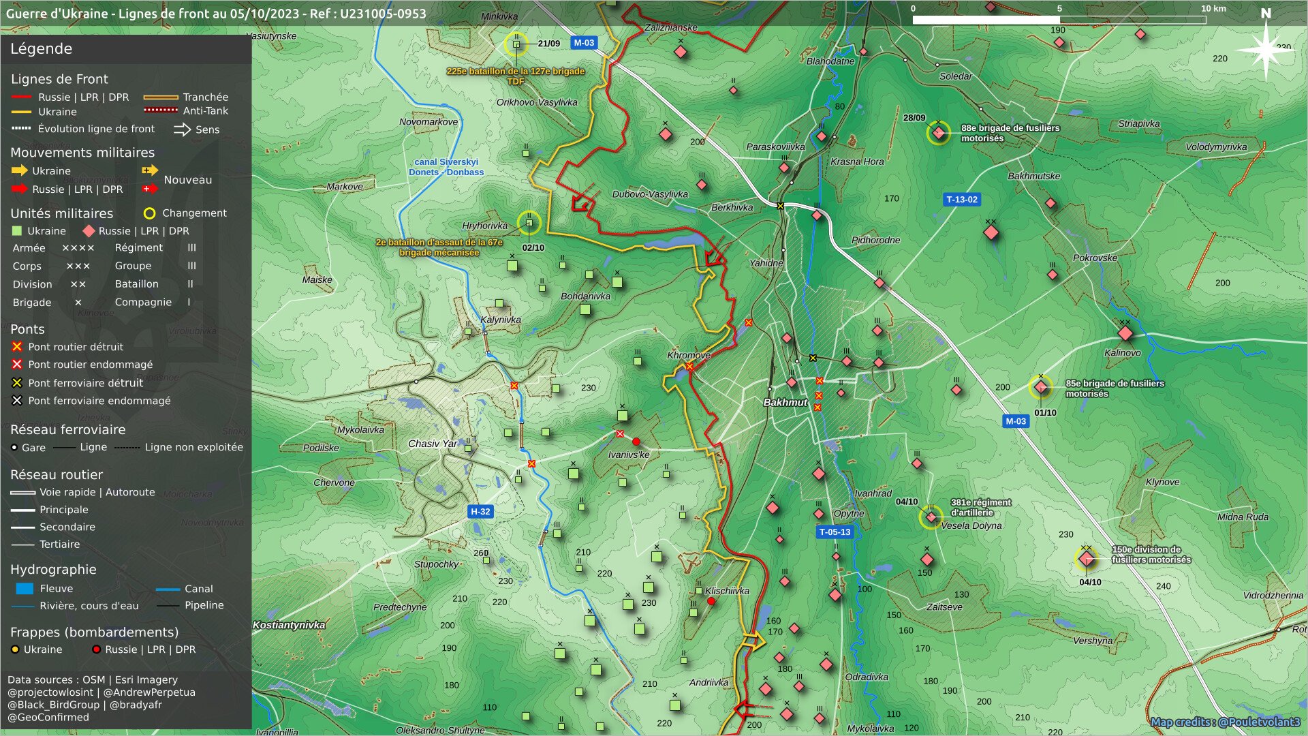Click the T-13-02 road shield
The image size is (1308, 736).
click(962, 200)
